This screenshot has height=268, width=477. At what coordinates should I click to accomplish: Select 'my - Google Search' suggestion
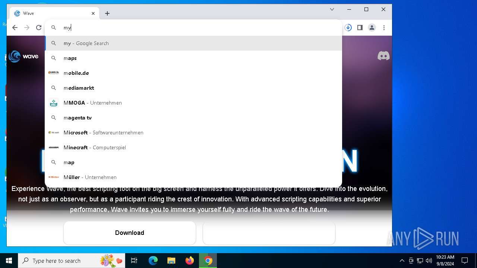click(x=193, y=43)
